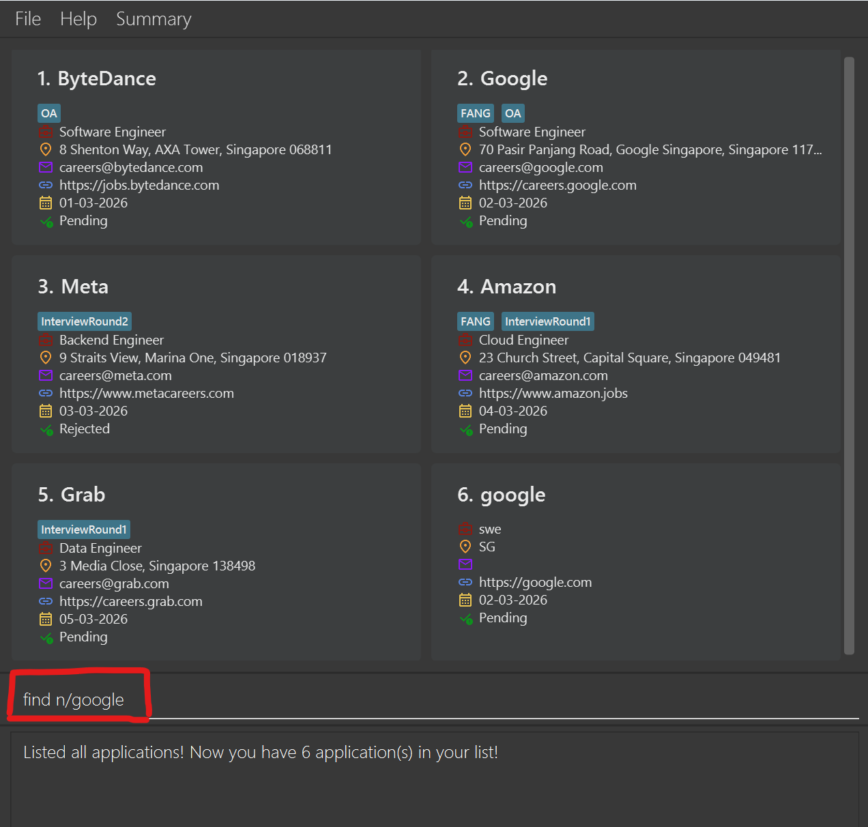The image size is (868, 827).
Task: Click the calendar icon in Grab card
Action: [x=46, y=619]
